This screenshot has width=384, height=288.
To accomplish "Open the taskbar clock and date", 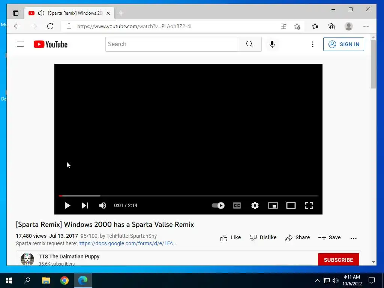I will point(352,280).
